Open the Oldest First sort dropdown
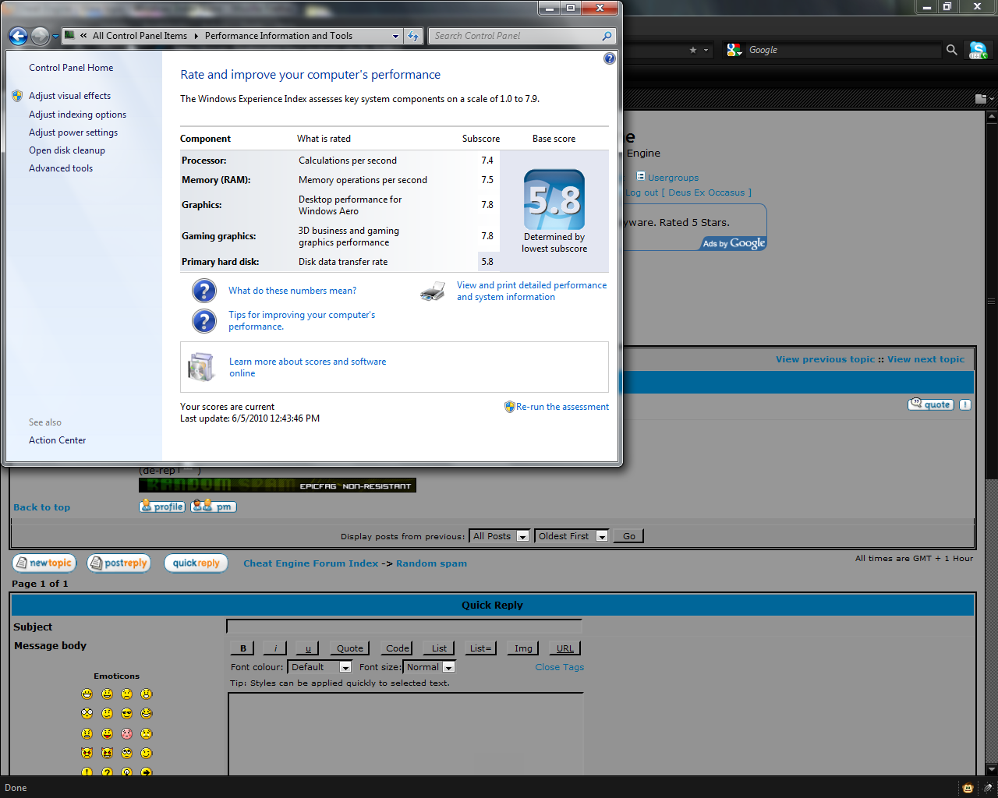998x798 pixels. 601,536
